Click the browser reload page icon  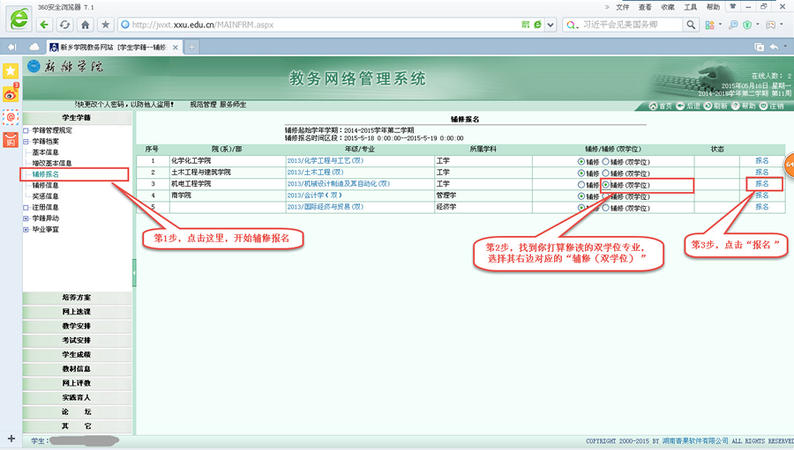pos(64,25)
